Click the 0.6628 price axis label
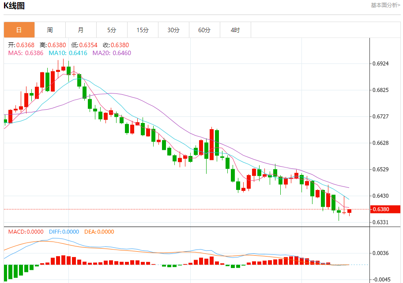Screen dimensions: 403x283 (380, 143)
